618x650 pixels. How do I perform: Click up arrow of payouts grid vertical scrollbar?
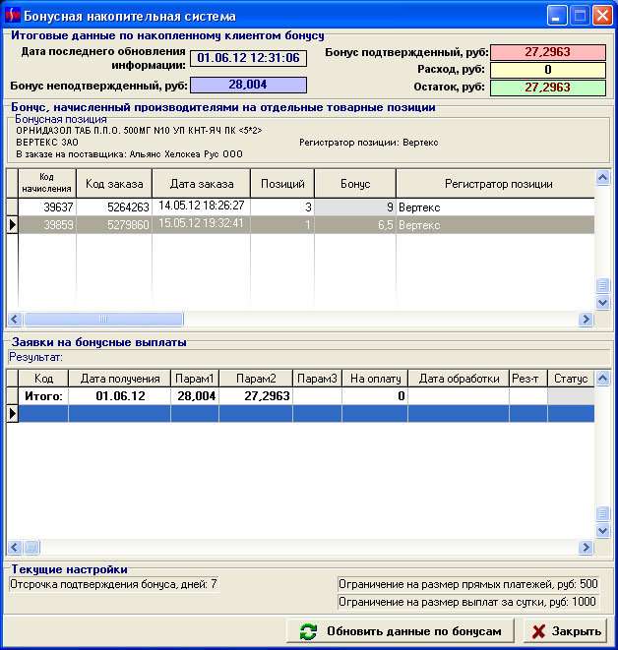coord(602,378)
